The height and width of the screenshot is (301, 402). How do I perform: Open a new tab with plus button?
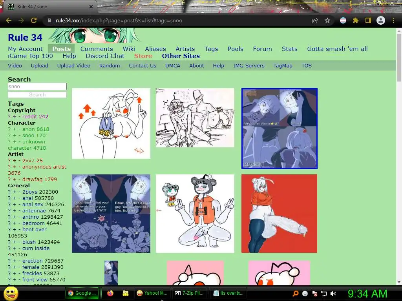click(x=106, y=7)
